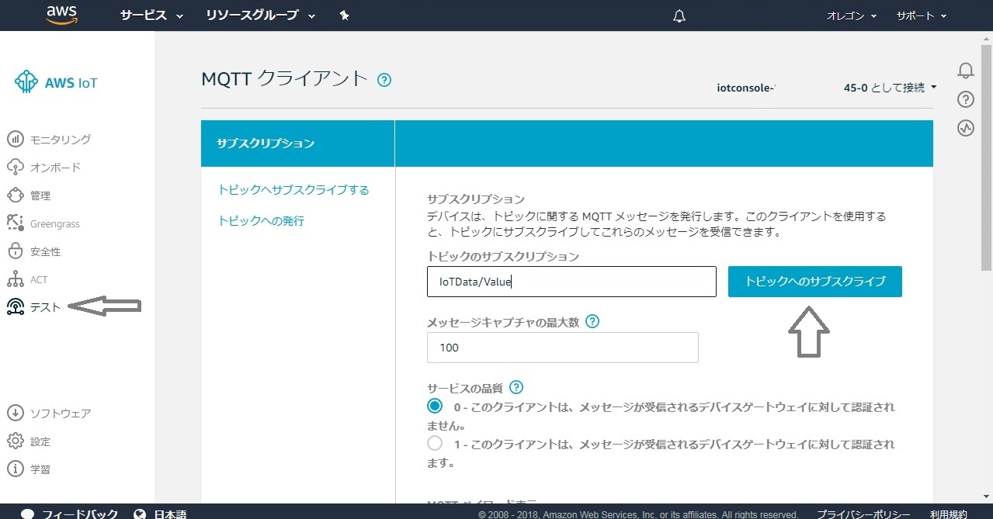Open 利用規約 link in the footer
The height and width of the screenshot is (519, 993).
coord(949,514)
